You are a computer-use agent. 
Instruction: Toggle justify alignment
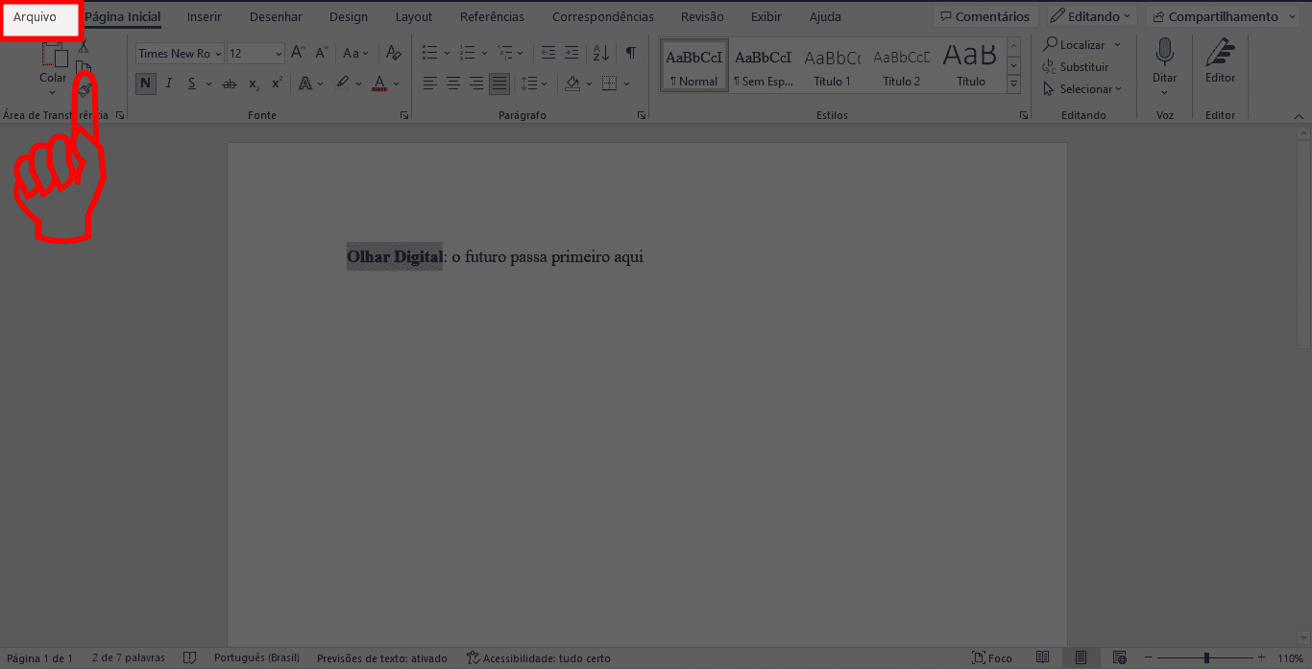(499, 84)
